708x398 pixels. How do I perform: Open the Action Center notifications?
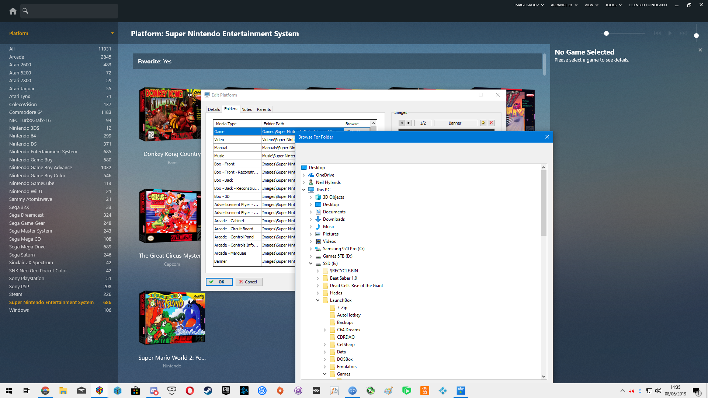(x=696, y=391)
